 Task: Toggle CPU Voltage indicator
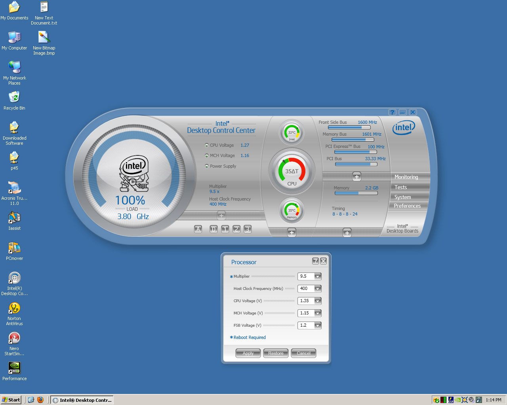pos(206,145)
